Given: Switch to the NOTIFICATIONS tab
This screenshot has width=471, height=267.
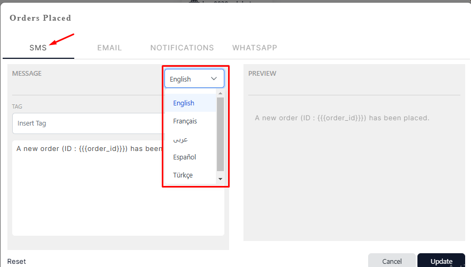Looking at the screenshot, I should (182, 48).
